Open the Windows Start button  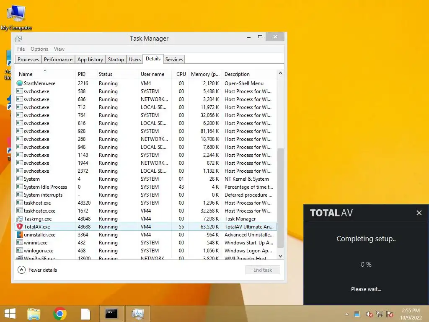[x=10, y=314]
